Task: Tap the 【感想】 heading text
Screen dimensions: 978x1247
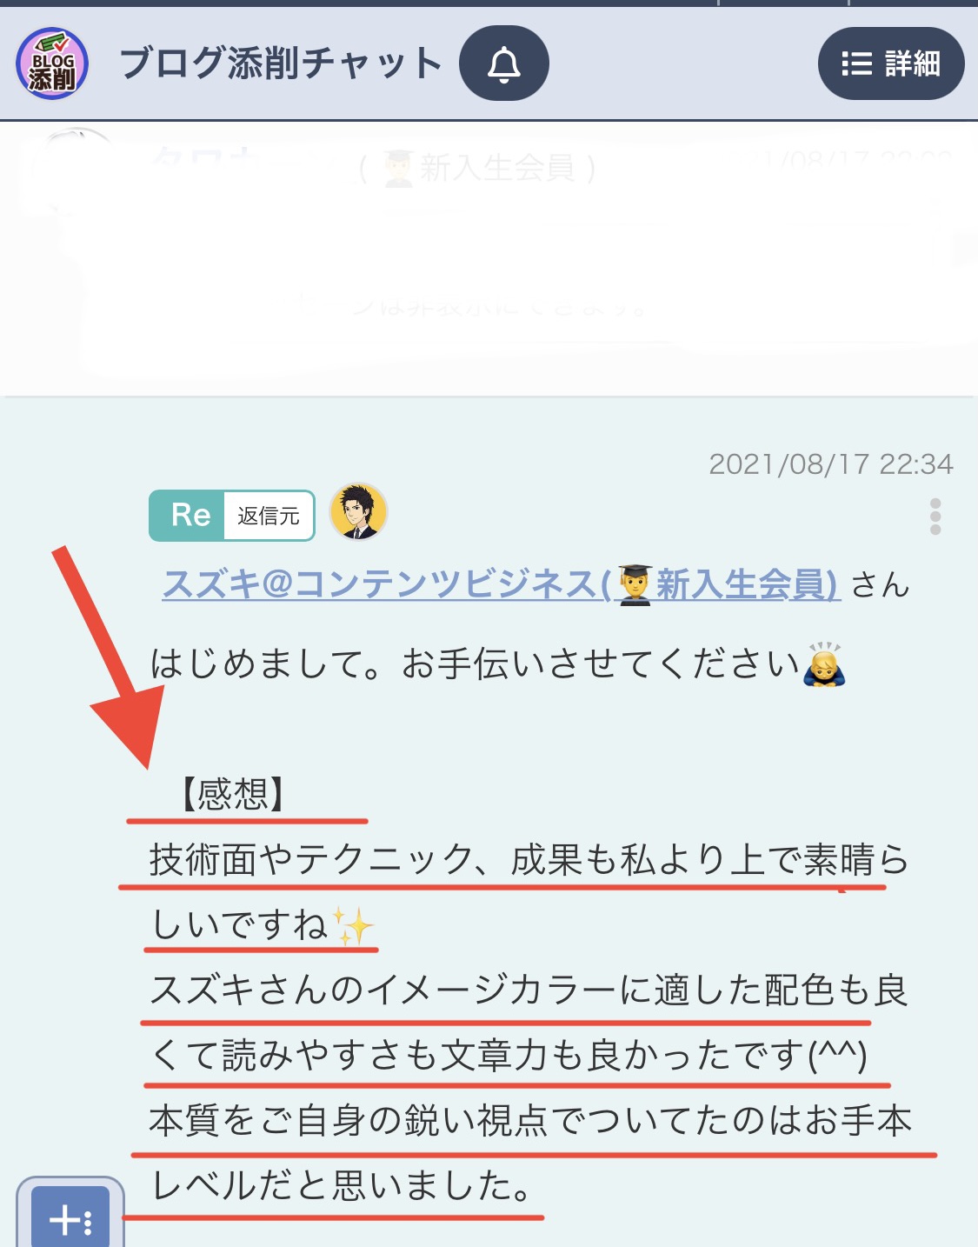Action: click(232, 794)
